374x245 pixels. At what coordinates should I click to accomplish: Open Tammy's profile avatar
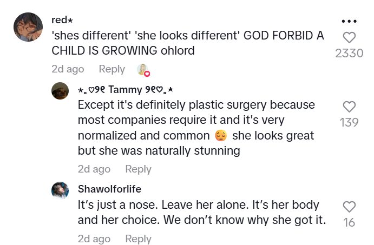pos(60,91)
